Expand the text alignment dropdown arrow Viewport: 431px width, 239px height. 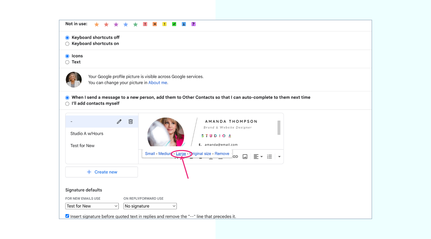tap(262, 156)
